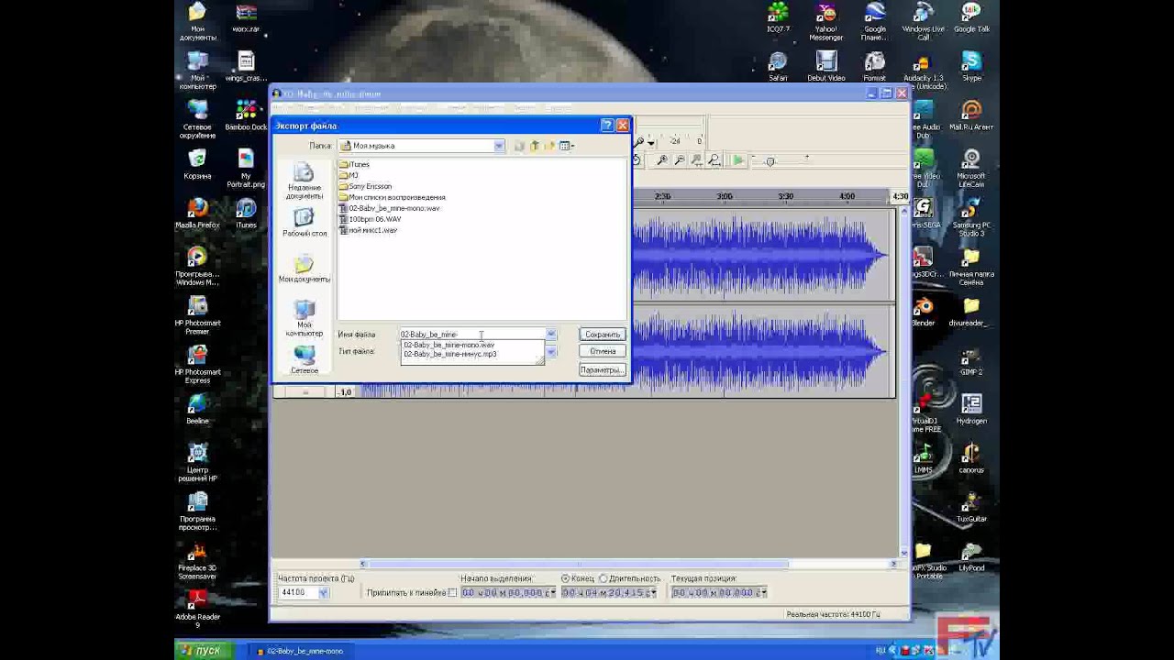Image resolution: width=1174 pixels, height=660 pixels.
Task: Click the zoom in magnifier in Audacity toolbar
Action: tap(661, 160)
